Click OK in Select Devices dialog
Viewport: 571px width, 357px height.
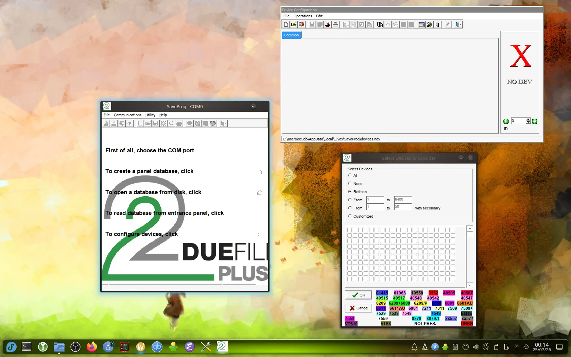tap(359, 295)
